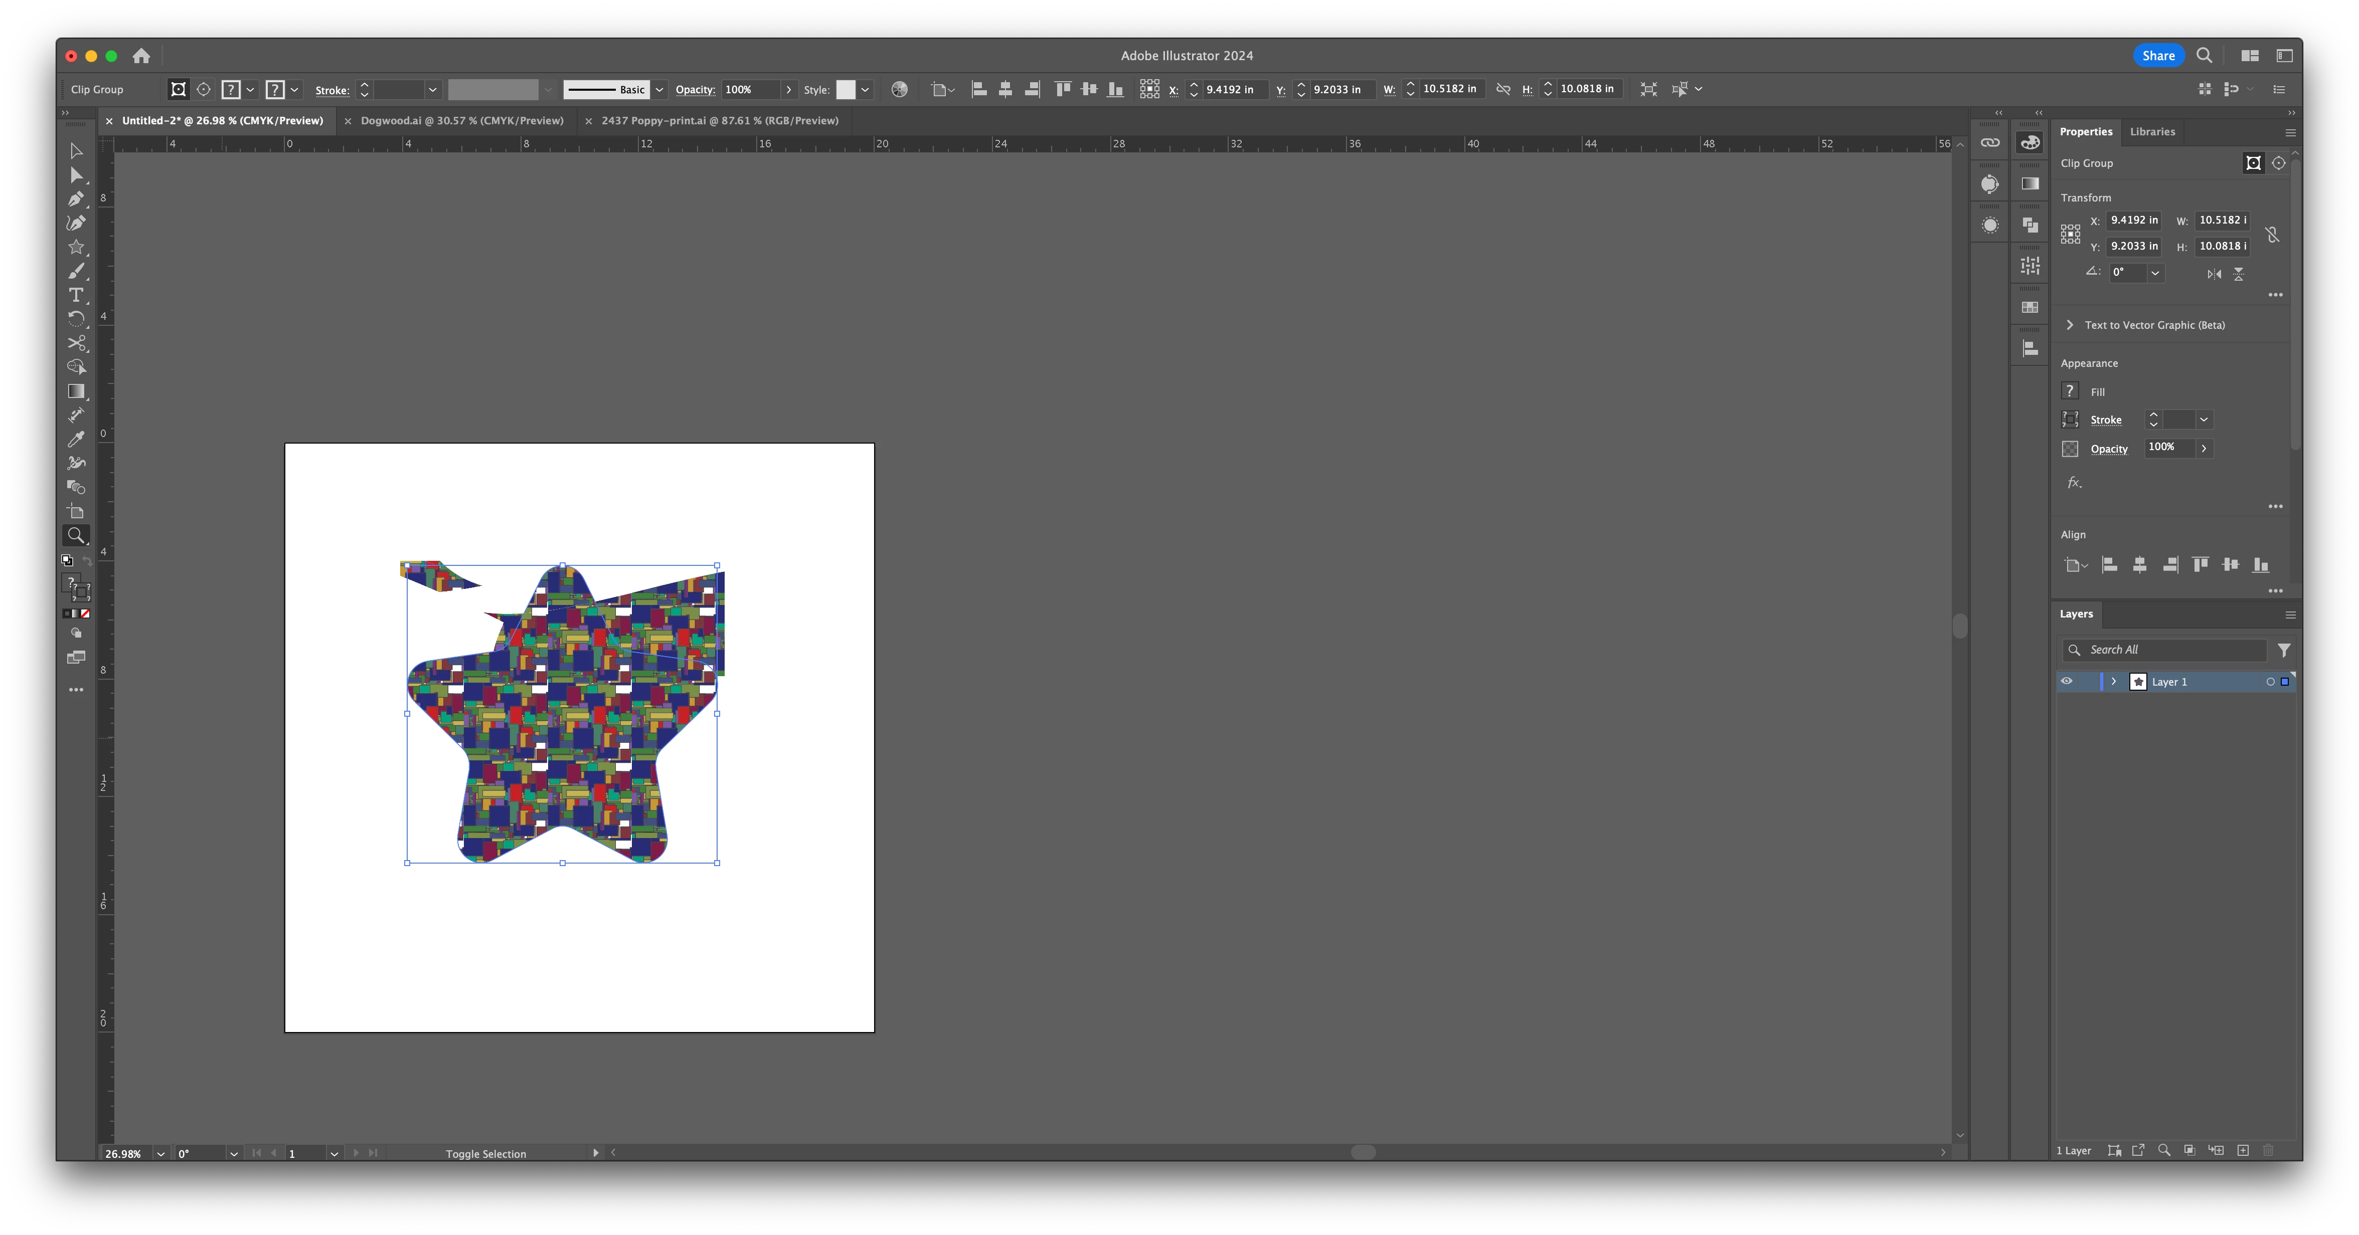Open the Libraries panel tab
Screen dimensions: 2359x1235
coord(2151,132)
